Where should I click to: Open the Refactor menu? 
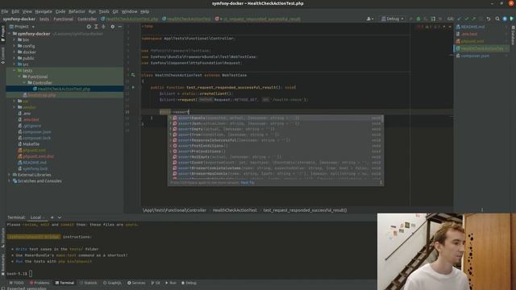77,11
